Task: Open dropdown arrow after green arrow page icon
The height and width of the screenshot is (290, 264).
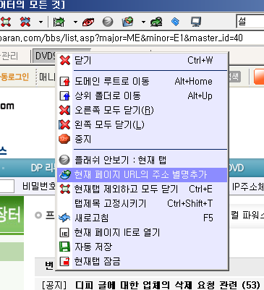Action: [75, 22]
